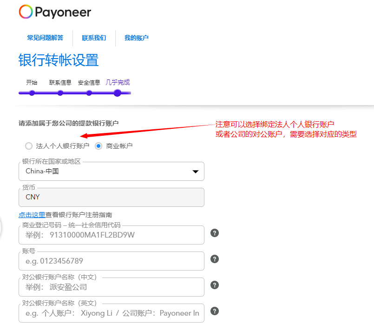
Task: Click the 联系信息 step marker
Action: click(x=60, y=93)
